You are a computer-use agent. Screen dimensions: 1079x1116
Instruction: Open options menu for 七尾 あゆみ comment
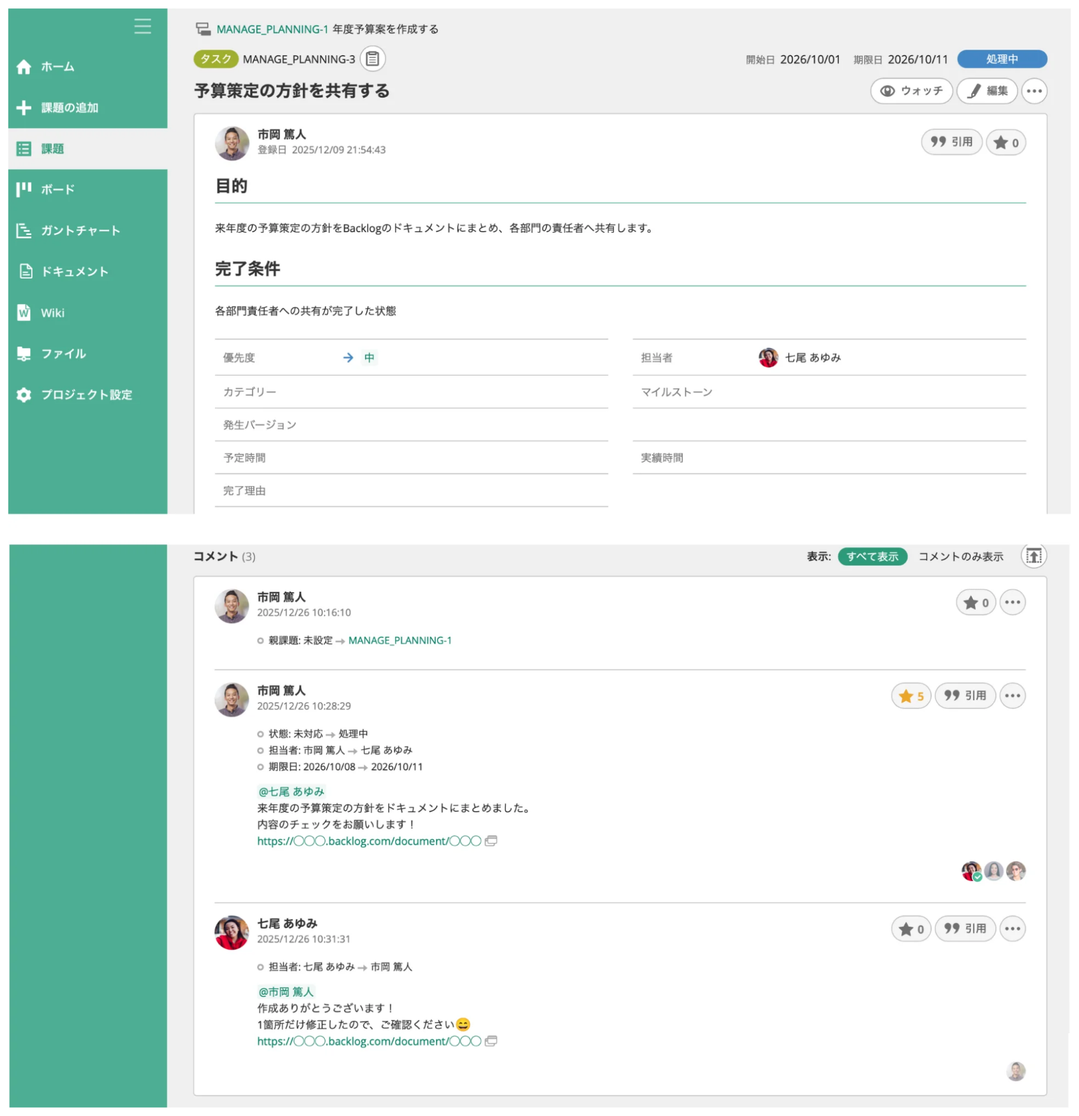pos(1013,929)
